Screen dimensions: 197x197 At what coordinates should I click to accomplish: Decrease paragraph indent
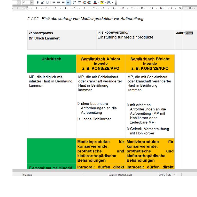tap(84, 2)
